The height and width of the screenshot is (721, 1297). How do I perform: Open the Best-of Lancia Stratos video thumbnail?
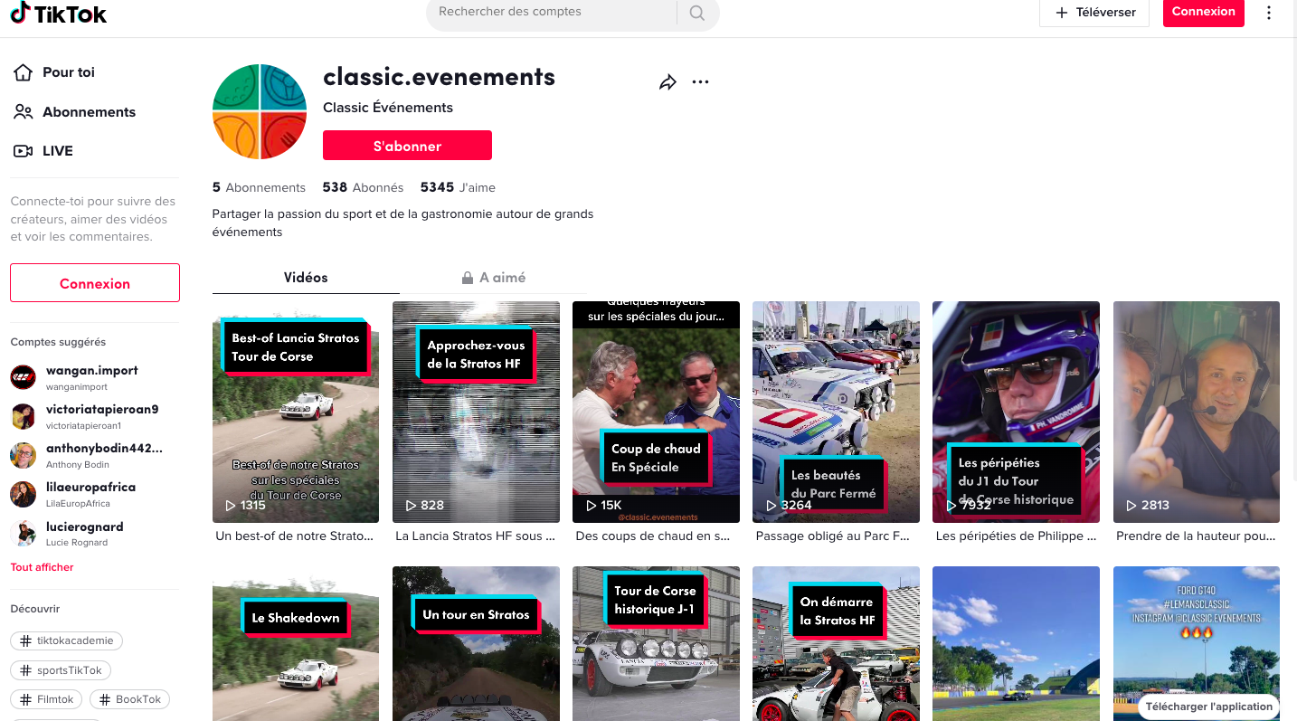click(296, 412)
